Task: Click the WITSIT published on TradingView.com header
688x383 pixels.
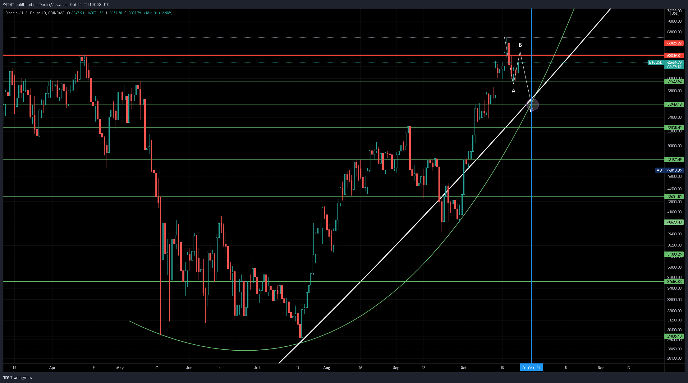Action: pos(56,5)
